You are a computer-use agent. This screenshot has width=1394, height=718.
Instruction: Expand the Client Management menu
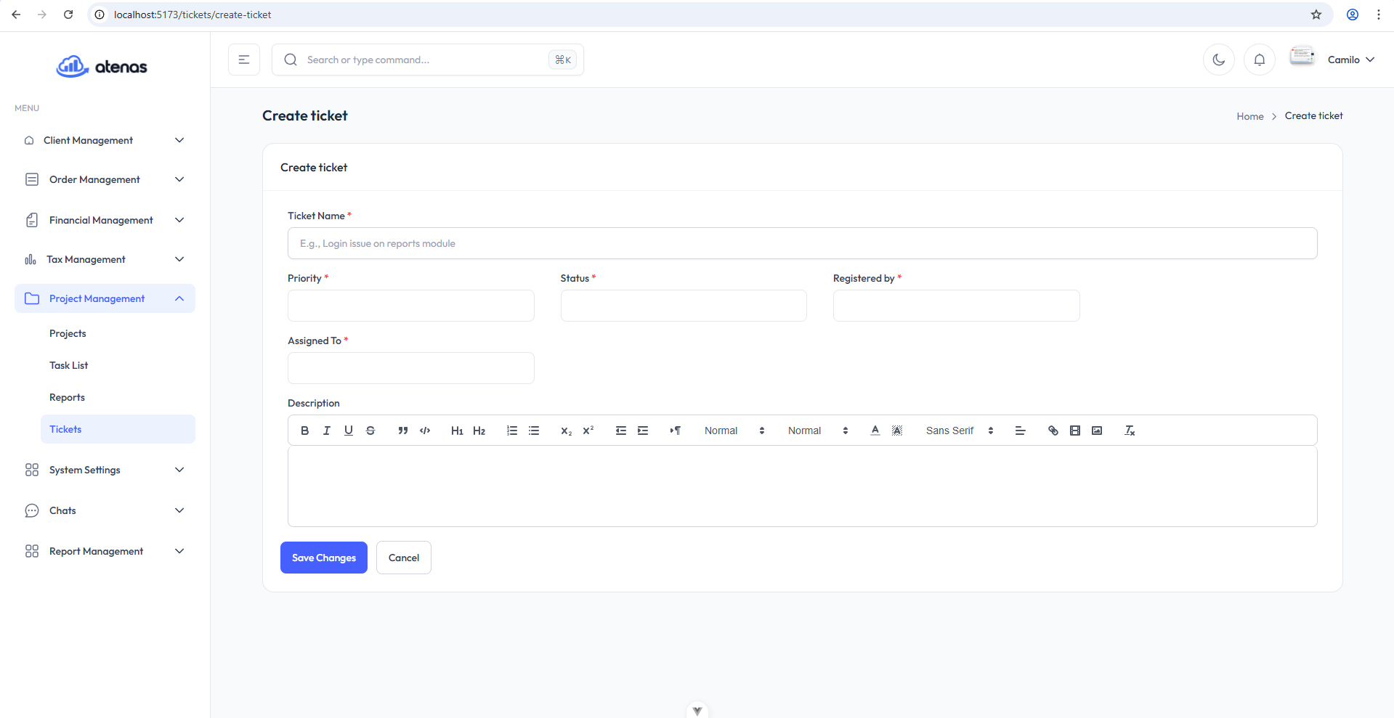tap(105, 140)
